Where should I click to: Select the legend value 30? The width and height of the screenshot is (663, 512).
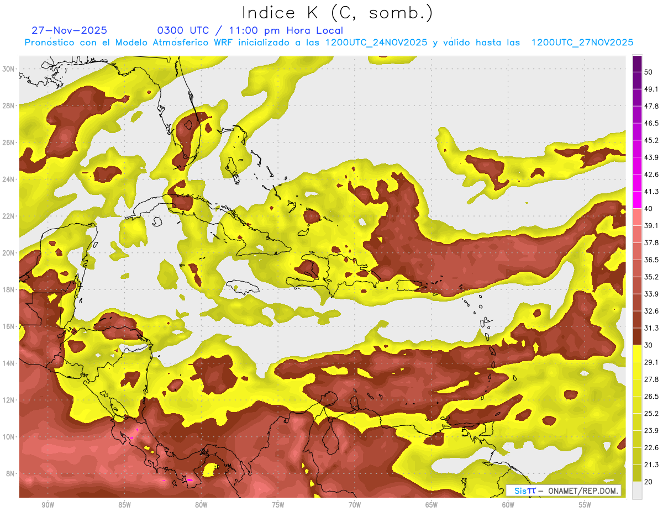click(649, 345)
